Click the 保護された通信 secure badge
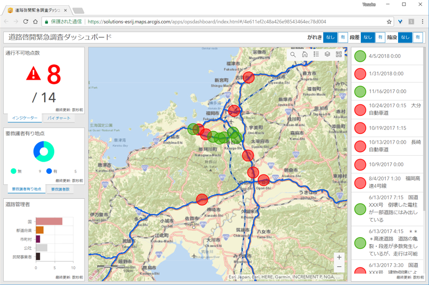 coord(63,22)
